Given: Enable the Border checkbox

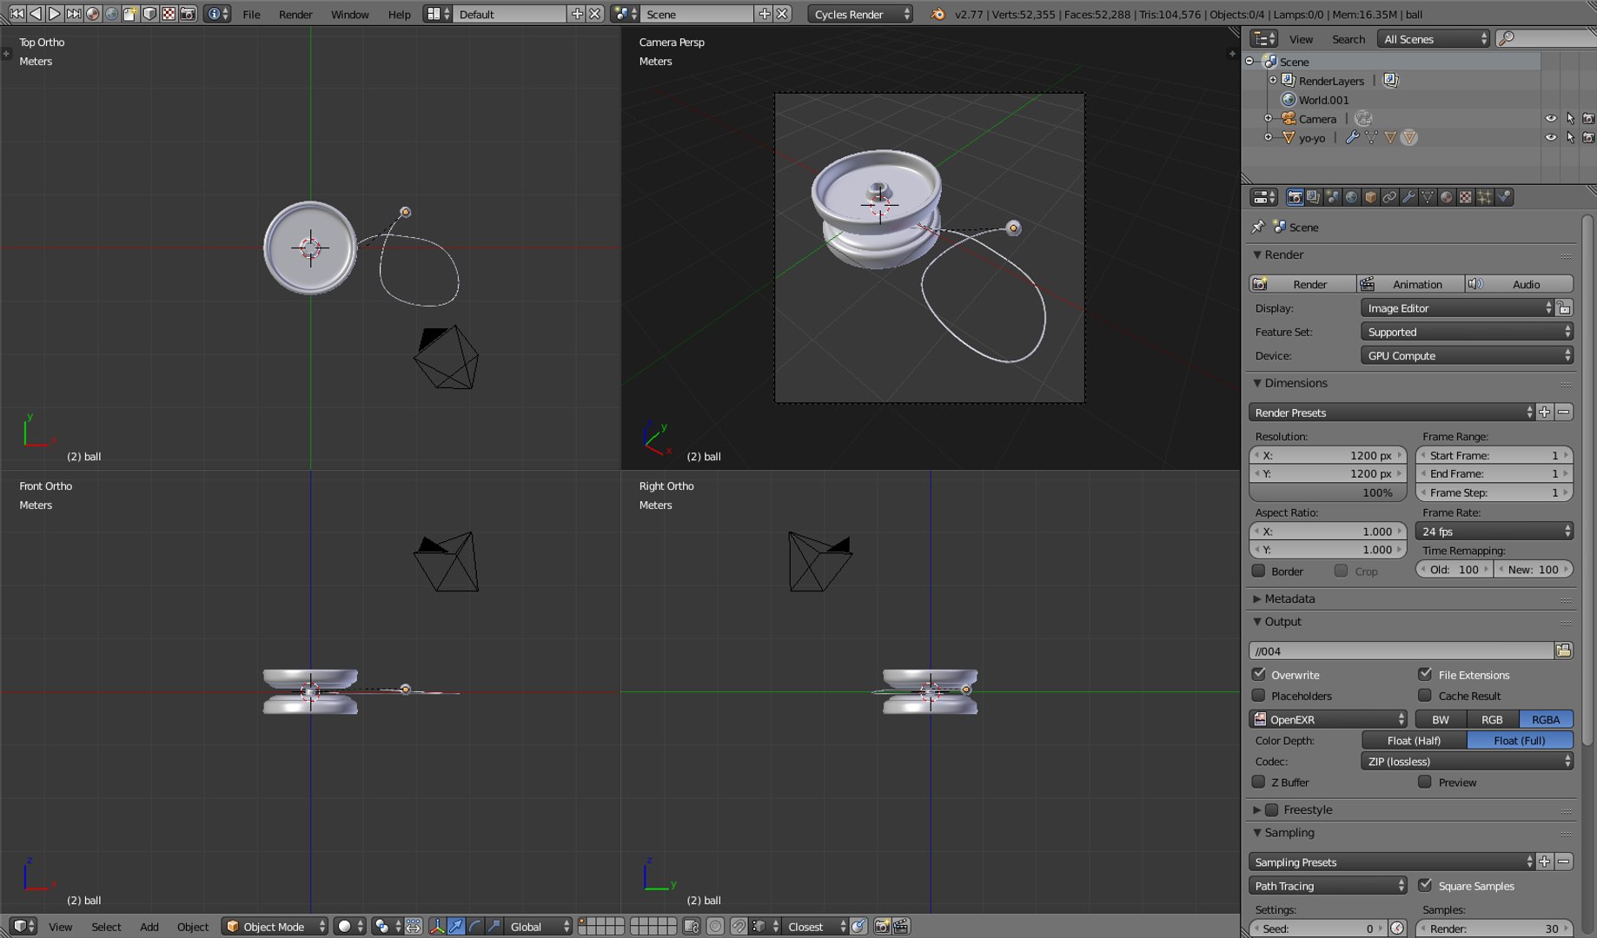Looking at the screenshot, I should click(x=1259, y=571).
